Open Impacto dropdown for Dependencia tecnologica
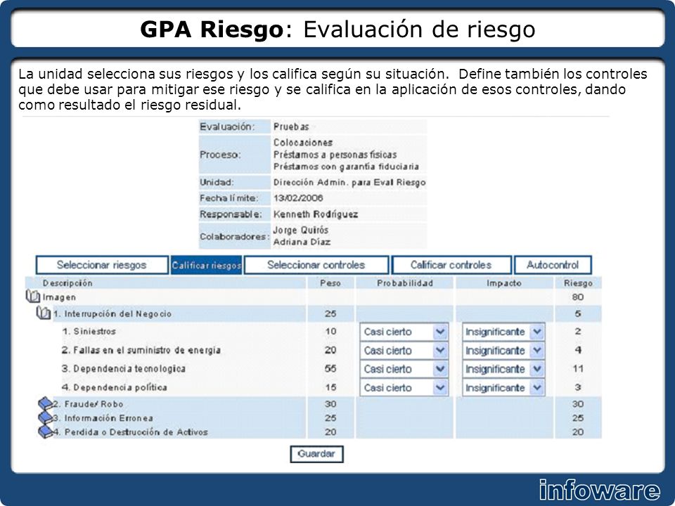This screenshot has width=675, height=506. tap(503, 369)
